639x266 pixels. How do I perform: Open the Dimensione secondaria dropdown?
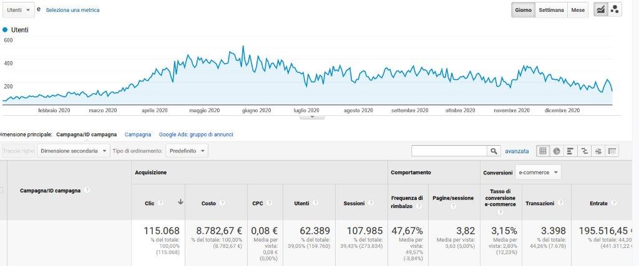click(x=74, y=151)
